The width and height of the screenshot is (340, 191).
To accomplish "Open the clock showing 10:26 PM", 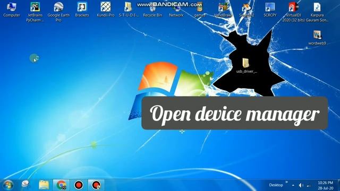I will click(x=325, y=185).
